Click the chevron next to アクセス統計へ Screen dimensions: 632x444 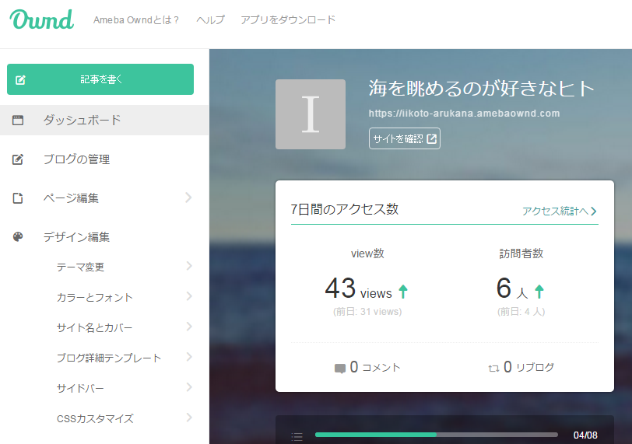(x=594, y=212)
